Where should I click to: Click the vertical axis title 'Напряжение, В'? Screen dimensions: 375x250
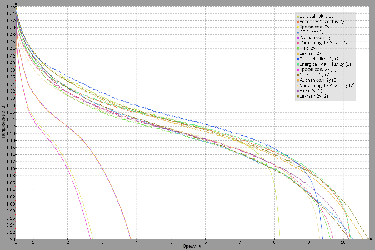[x=3, y=122]
